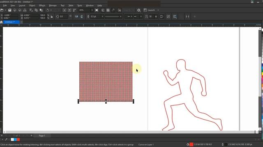Click the Export icon

pos(69,10)
